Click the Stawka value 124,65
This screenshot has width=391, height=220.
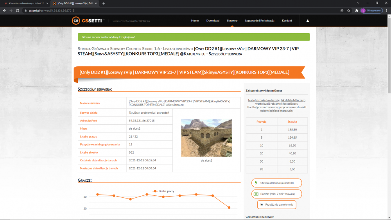[292, 138]
